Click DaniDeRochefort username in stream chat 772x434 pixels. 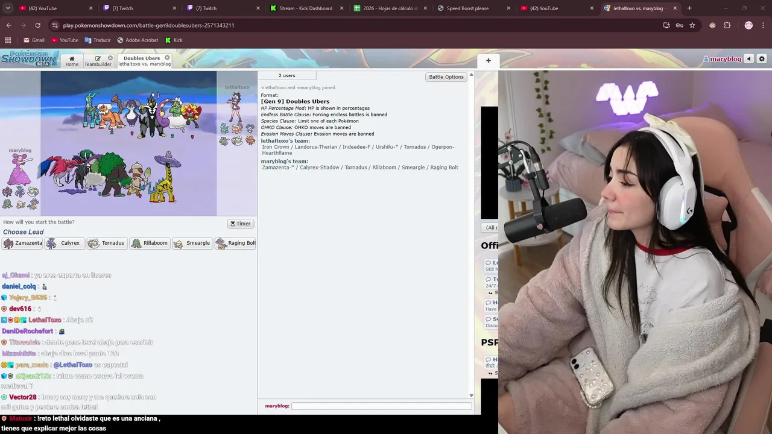[x=27, y=331]
